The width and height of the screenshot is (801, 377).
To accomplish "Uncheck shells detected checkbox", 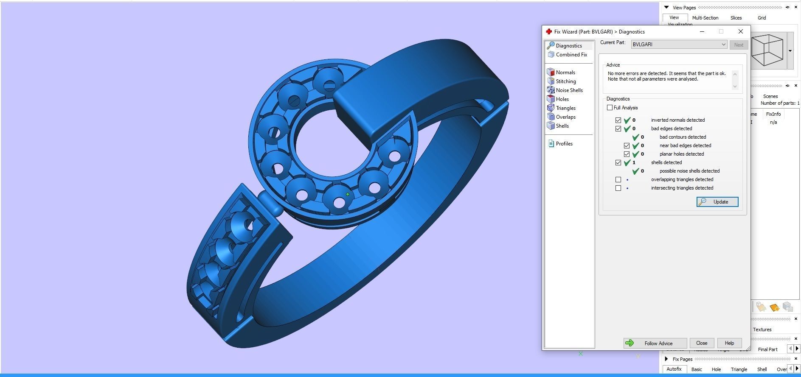I will [x=618, y=163].
